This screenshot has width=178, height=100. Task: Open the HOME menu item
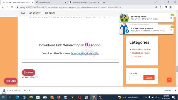[x=22, y=13]
